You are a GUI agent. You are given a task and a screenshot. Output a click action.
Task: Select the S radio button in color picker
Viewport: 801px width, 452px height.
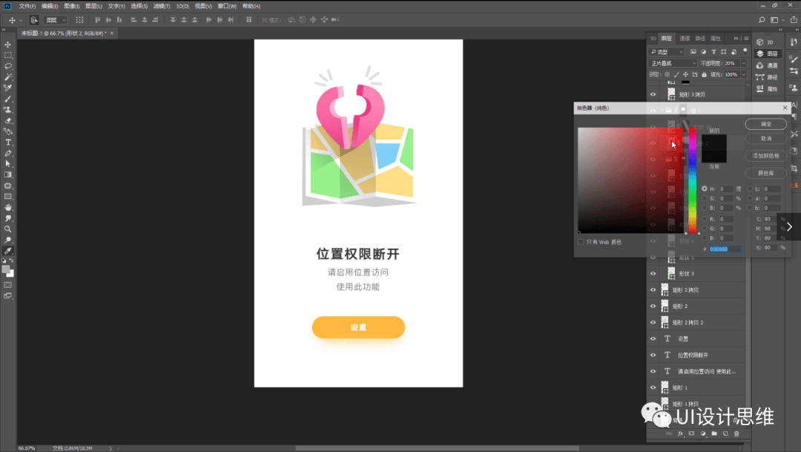click(x=705, y=198)
